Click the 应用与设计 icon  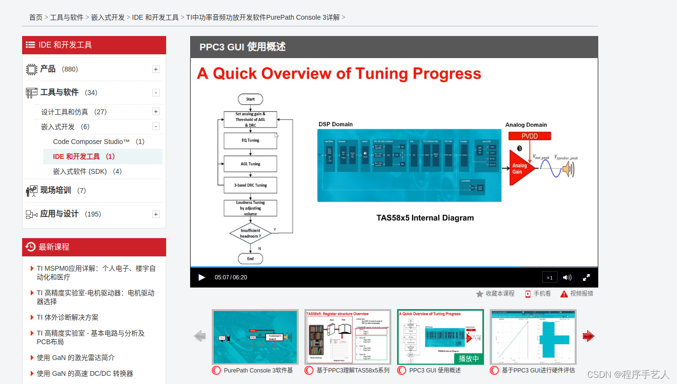32,214
